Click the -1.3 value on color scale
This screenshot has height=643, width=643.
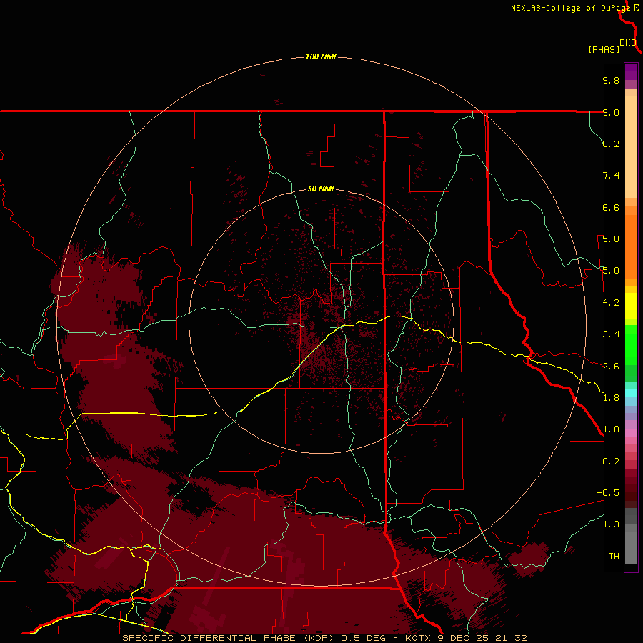[x=608, y=524]
